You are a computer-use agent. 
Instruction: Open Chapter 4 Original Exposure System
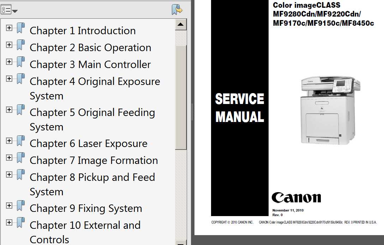(x=95, y=88)
